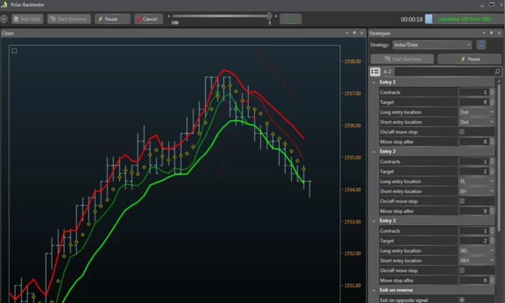Click the Cancel button in the toolbar
The image size is (505, 303).
(148, 19)
